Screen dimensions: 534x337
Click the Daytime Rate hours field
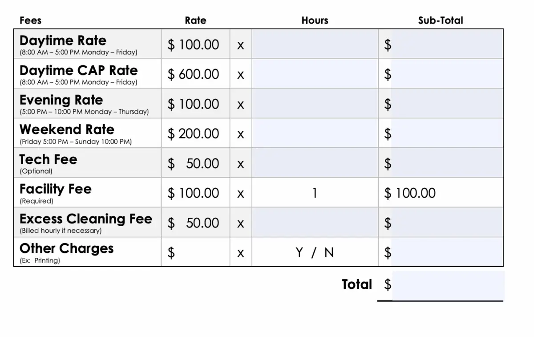(x=315, y=44)
